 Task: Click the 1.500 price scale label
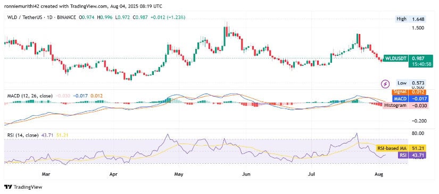(417, 28)
